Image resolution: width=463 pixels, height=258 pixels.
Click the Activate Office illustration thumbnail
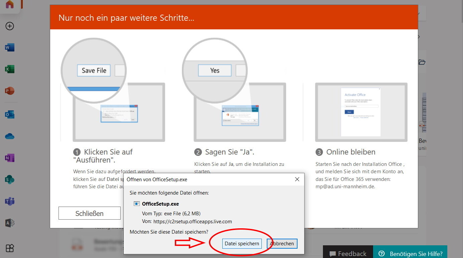[361, 112]
